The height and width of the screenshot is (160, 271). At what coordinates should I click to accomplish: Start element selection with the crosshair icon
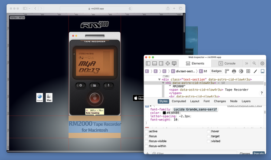click(167, 63)
